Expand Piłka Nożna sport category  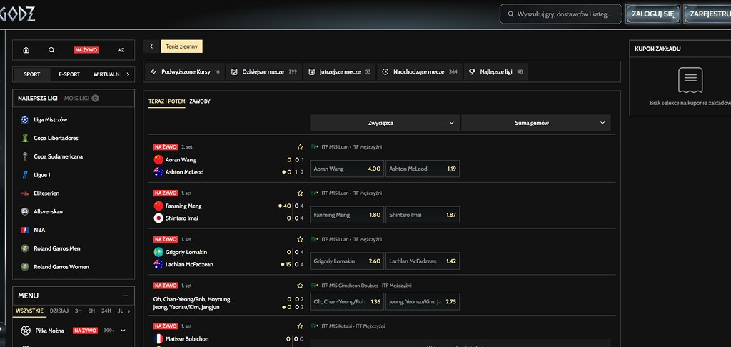pyautogui.click(x=123, y=331)
